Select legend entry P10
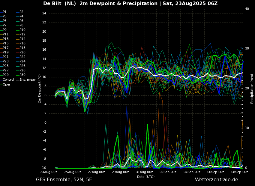The image size is (255, 186). tap(21, 30)
